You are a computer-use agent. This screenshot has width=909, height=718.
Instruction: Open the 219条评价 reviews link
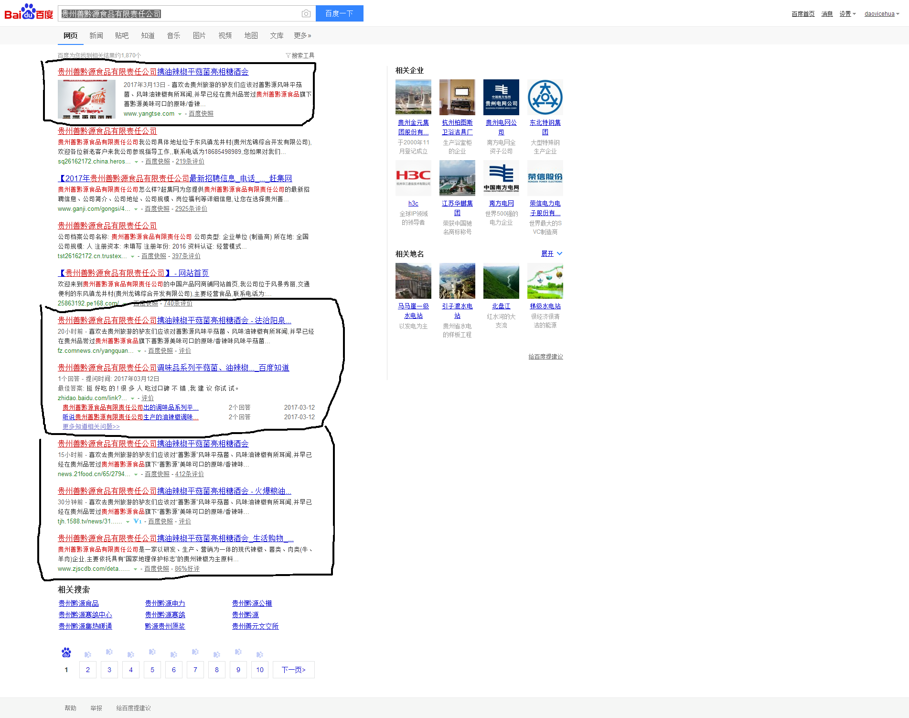click(190, 162)
